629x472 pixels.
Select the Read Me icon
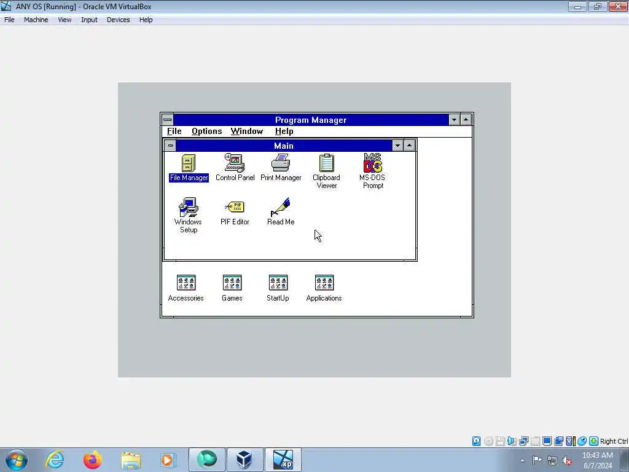pyautogui.click(x=280, y=211)
